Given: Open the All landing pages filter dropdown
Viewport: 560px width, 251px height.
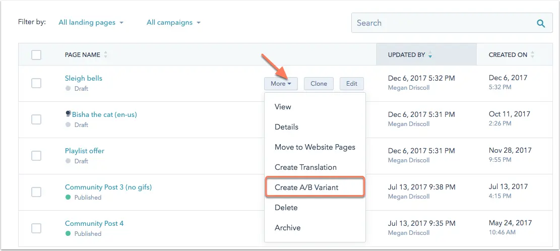Looking at the screenshot, I should point(91,23).
